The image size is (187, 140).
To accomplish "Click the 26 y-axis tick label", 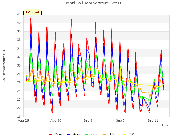I will pos(19,82).
